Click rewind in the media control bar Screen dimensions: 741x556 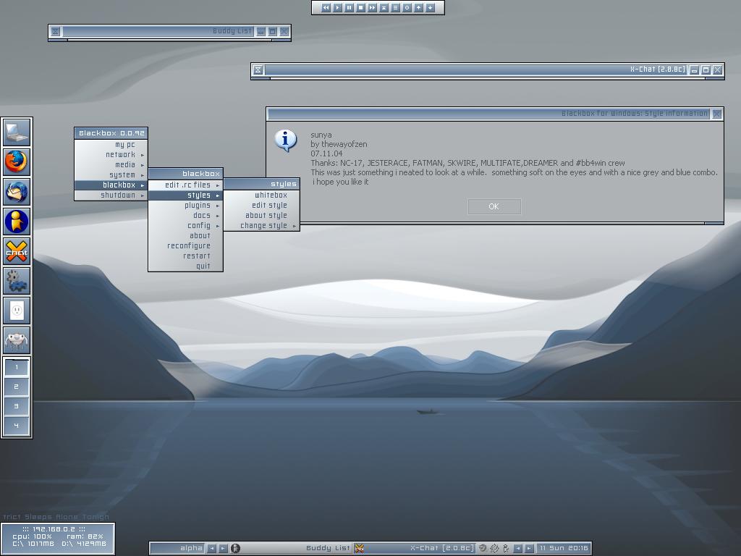(326, 7)
